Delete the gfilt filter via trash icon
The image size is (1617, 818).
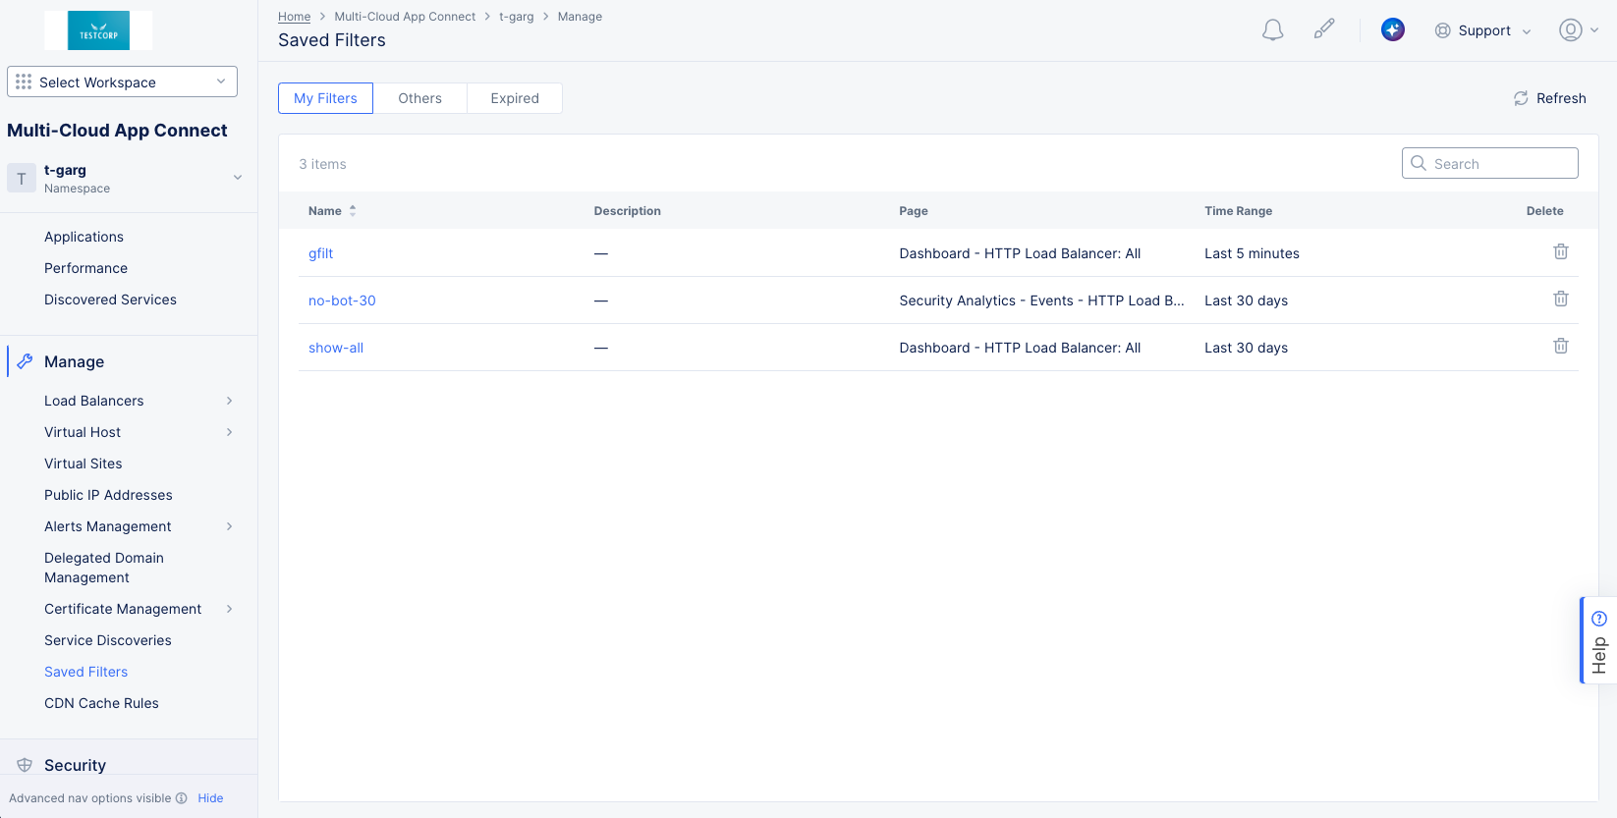pos(1560,252)
